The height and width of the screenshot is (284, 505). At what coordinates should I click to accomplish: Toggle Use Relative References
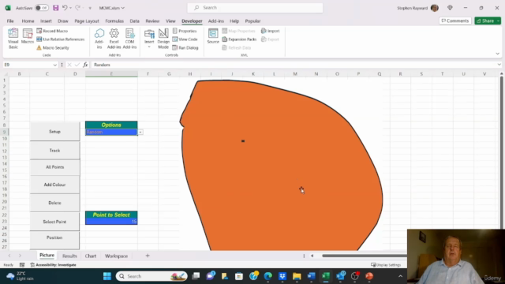61,39
